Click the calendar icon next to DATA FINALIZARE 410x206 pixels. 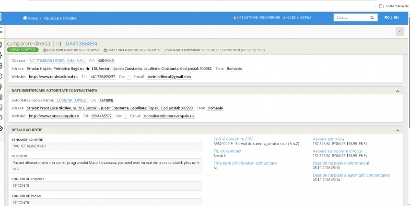click(x=105, y=50)
